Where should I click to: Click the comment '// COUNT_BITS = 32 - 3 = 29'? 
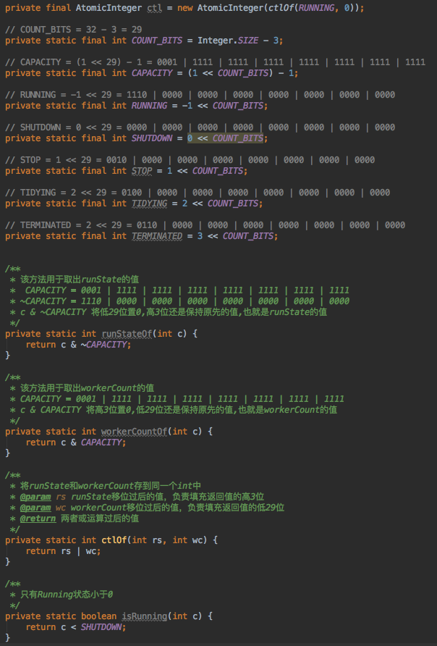(x=74, y=30)
